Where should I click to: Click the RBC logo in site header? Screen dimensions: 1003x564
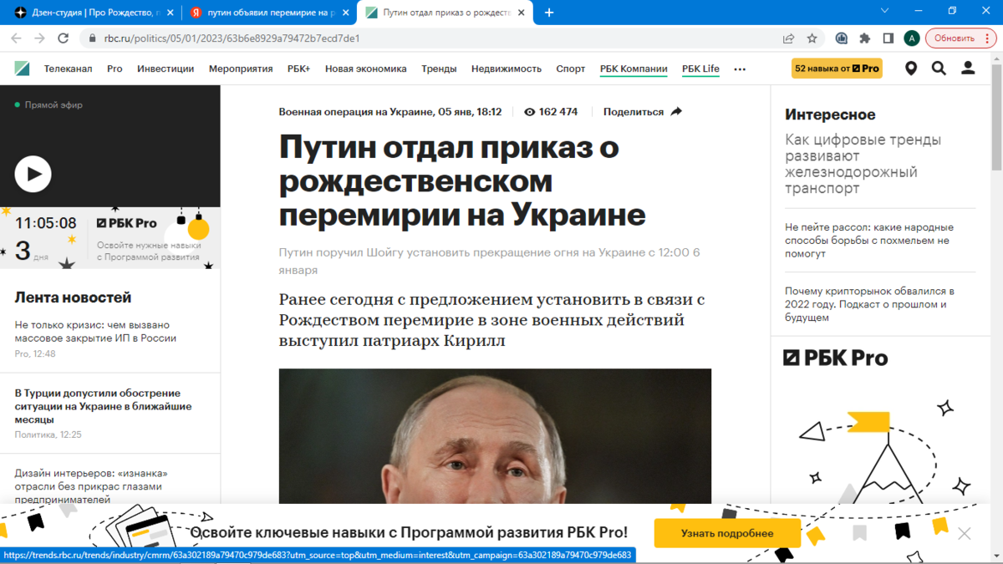click(x=23, y=69)
